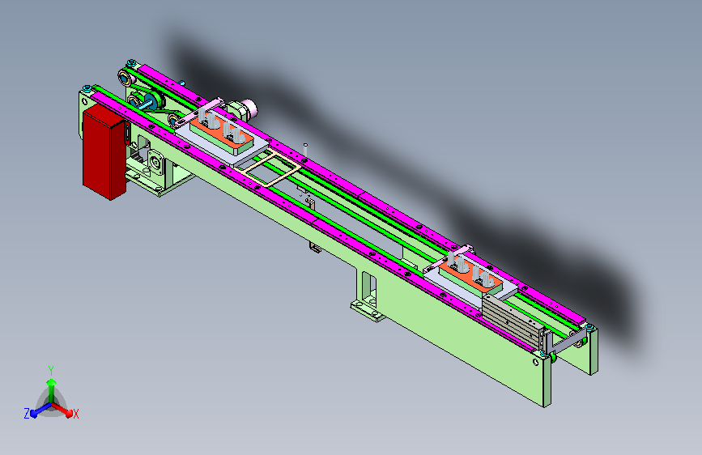The height and width of the screenshot is (455, 702).
Task: Select the red electrical box on the conveyor
Action: pos(104,152)
